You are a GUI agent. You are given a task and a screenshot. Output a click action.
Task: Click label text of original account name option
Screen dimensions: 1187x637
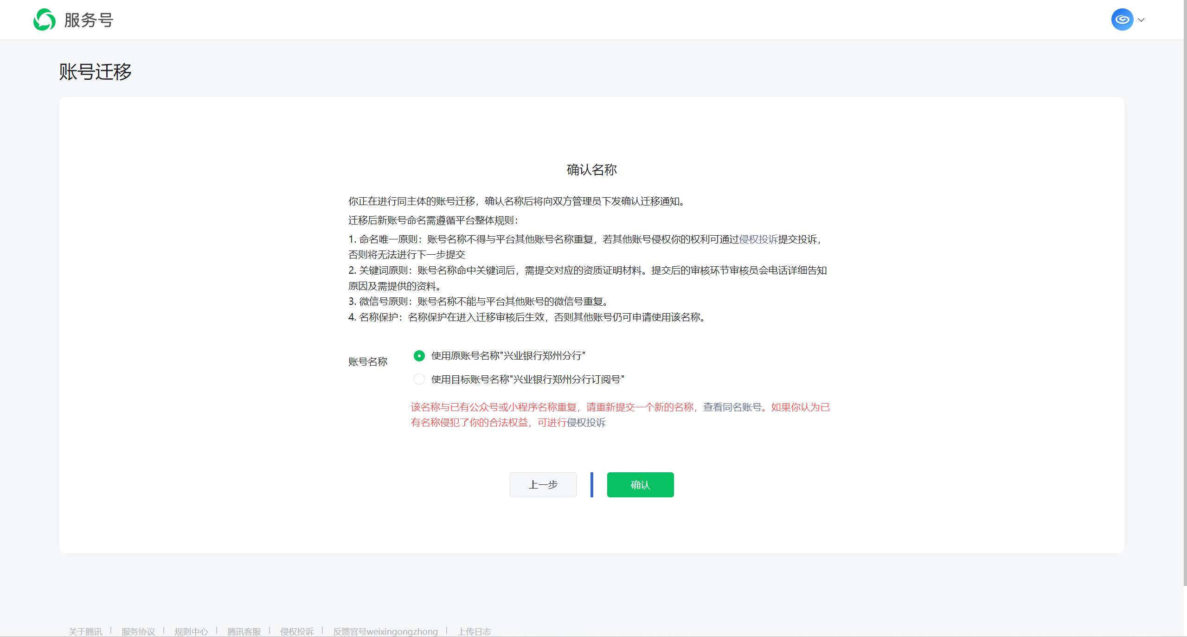[508, 356]
